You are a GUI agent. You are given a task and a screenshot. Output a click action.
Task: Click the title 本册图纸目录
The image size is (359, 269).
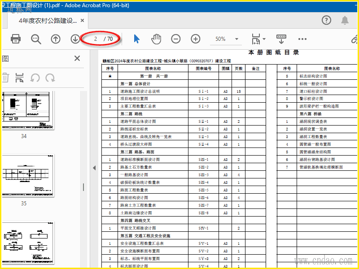[274, 52]
